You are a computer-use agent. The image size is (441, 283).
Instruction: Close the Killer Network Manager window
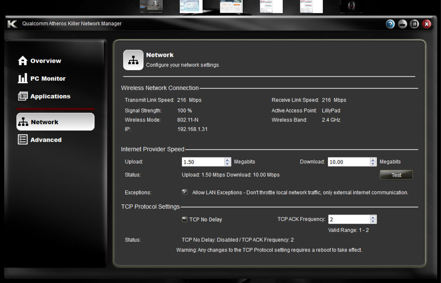click(426, 24)
